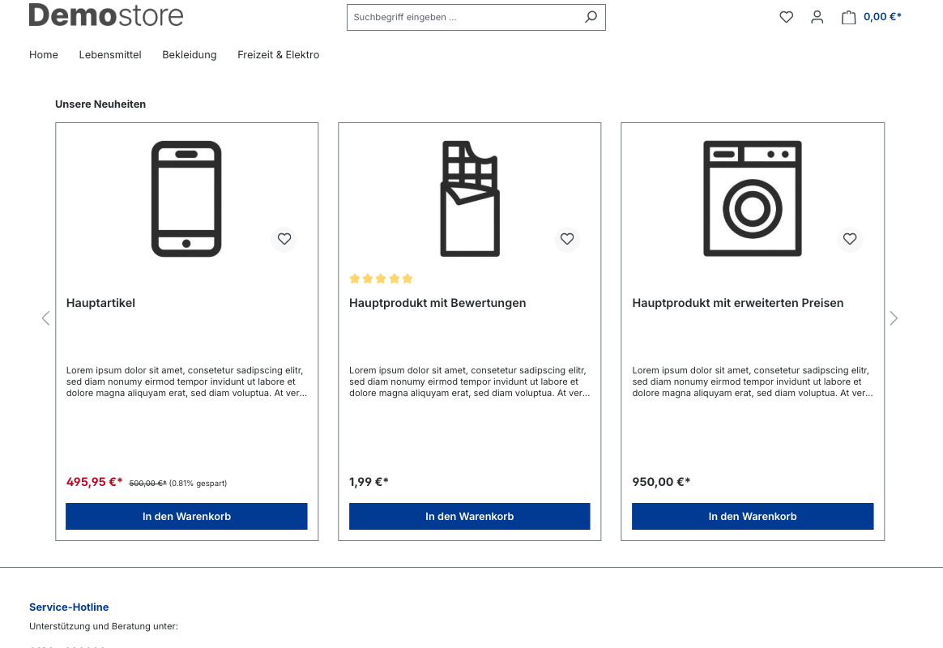Screen dimensions: 943x648
Task: Click the search magnifier icon
Action: [x=591, y=17]
